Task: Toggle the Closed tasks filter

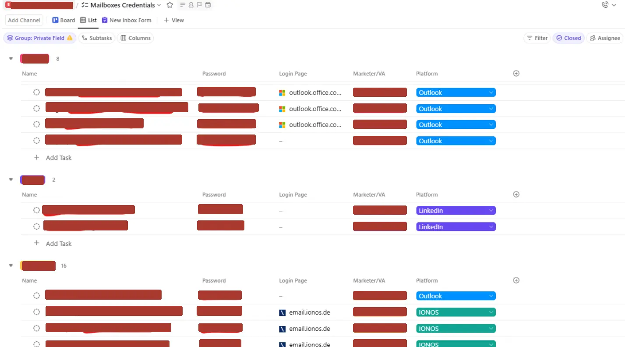Action: coord(569,38)
